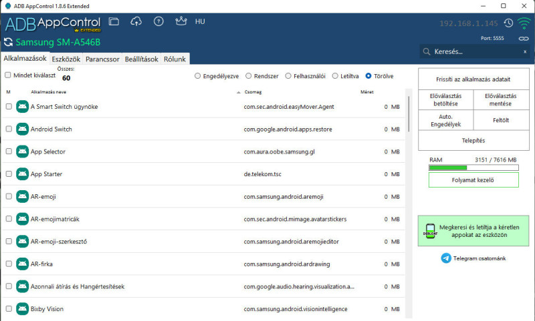The width and height of the screenshot is (535, 321).
Task: Open the help question mark icon
Action: 158,21
